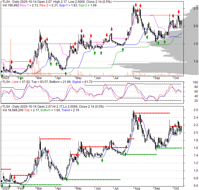This screenshot has height=190, width=199.
Task: Click the 1.2 price label on bottom chart axis
Action: pos(196,163)
